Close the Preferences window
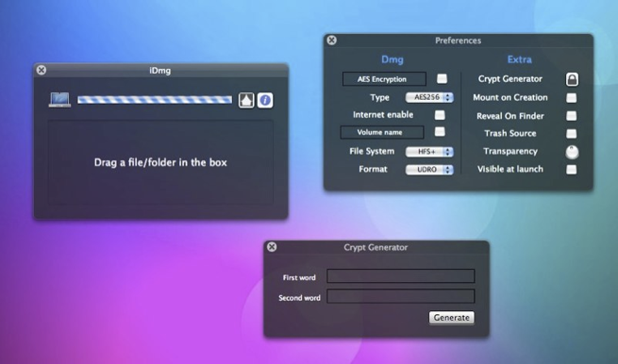618x364 pixels. pos(332,40)
